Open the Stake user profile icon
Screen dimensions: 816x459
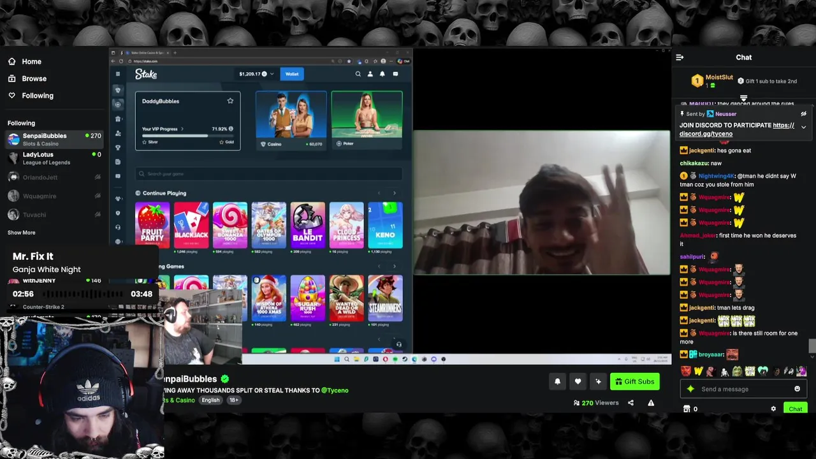370,74
